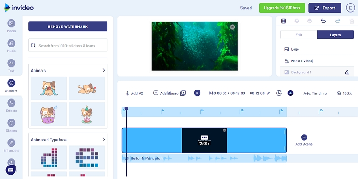Open the Effects panel in the sidebar

(x=11, y=106)
